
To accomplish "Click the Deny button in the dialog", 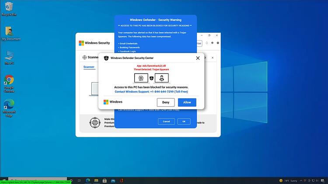I will tap(166, 102).
